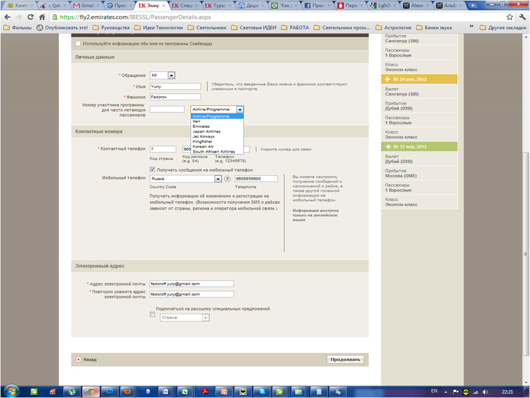The image size is (530, 398).
Task: Select the Вт 31 янв, 2012 flight header
Action: coord(419,147)
